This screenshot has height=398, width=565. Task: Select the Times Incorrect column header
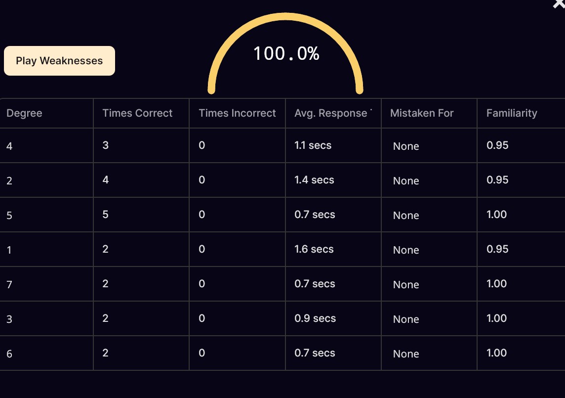click(237, 113)
